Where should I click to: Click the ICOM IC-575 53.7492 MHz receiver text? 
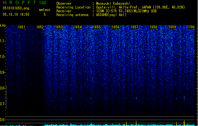(127, 11)
